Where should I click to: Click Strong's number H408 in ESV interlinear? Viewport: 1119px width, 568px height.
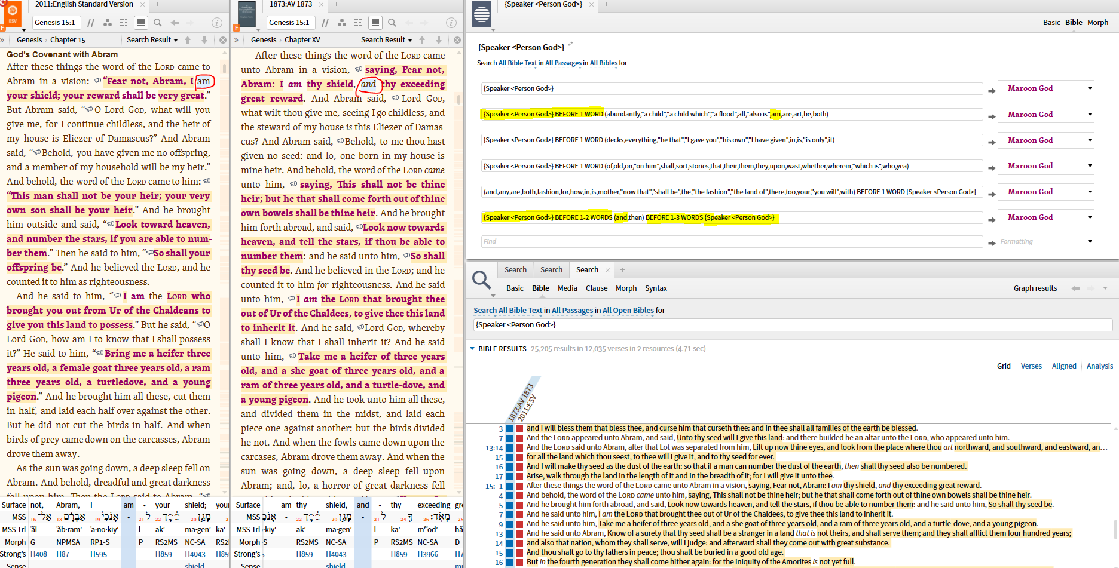pyautogui.click(x=39, y=554)
